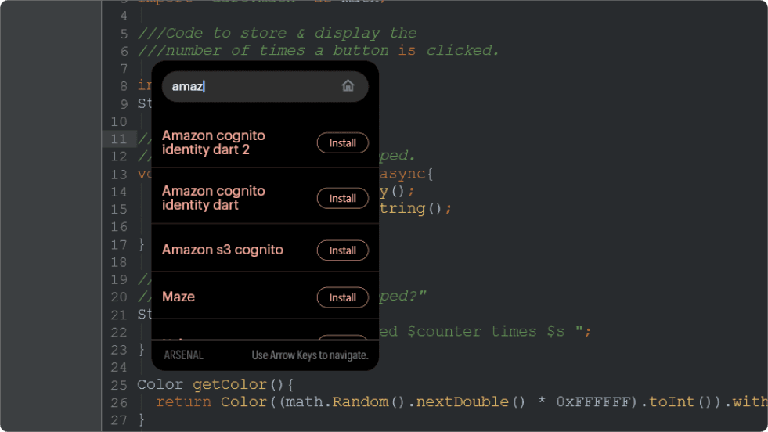Select the 'Maze' result

pyautogui.click(x=178, y=297)
